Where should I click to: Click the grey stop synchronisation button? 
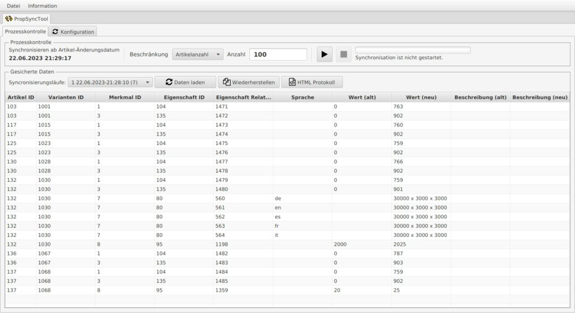point(344,54)
